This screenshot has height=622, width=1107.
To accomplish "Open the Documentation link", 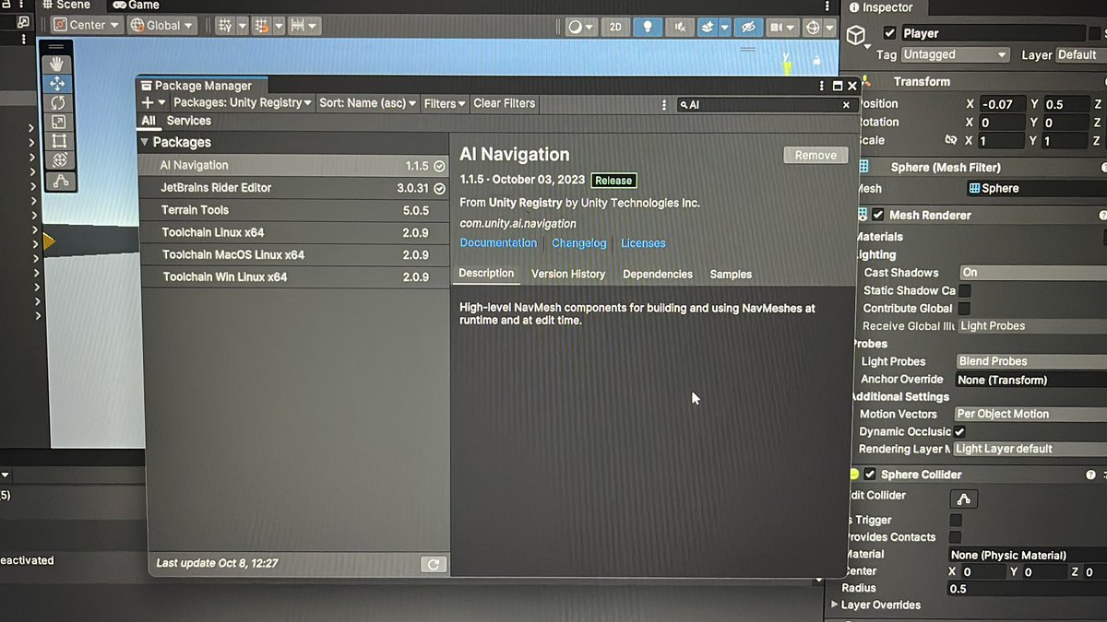I will pyautogui.click(x=498, y=243).
